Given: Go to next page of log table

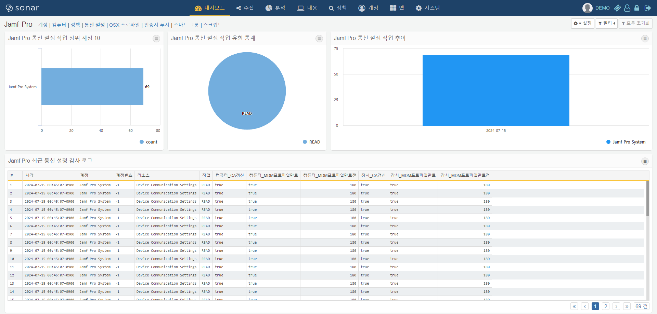Looking at the screenshot, I should [616, 306].
